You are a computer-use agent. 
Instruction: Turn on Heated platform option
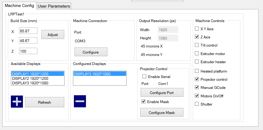pyautogui.click(x=197, y=71)
